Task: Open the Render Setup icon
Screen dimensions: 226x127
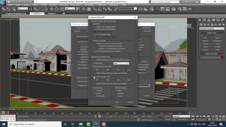Action: [179, 9]
